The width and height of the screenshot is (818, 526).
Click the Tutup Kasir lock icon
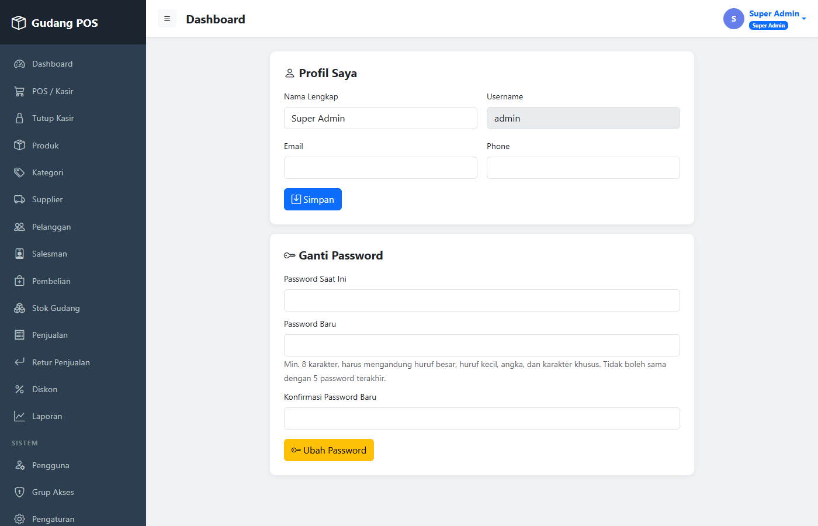click(x=19, y=118)
